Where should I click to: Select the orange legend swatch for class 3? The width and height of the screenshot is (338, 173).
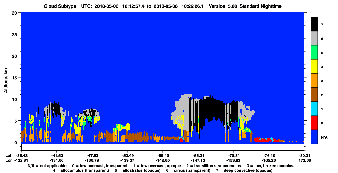click(314, 81)
